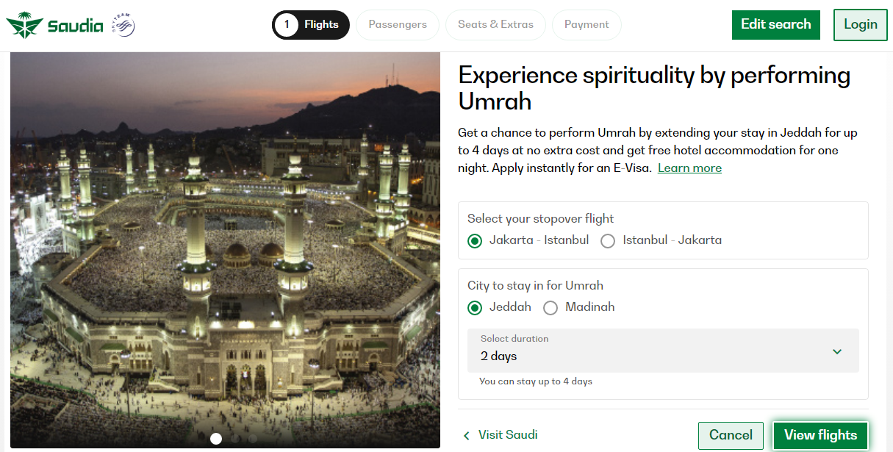
Task: Select Jakarta - Istanbul stopover flight
Action: (476, 240)
